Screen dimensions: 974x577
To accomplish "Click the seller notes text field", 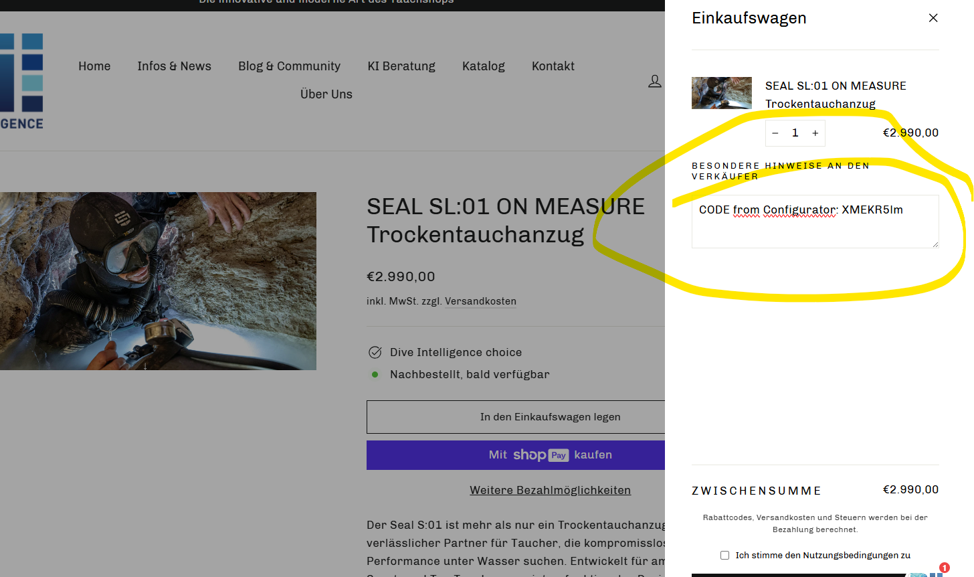I will coord(815,222).
